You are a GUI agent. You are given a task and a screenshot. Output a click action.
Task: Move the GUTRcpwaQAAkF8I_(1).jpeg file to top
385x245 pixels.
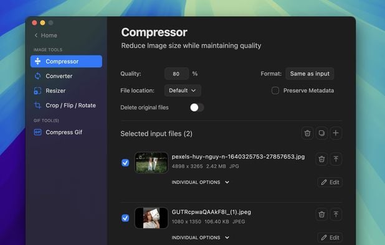pyautogui.click(x=336, y=215)
